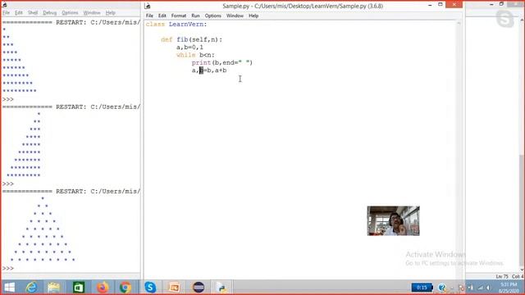This screenshot has height=295, width=525.
Task: Open the Shell menu in the Shell window
Action: (x=33, y=13)
